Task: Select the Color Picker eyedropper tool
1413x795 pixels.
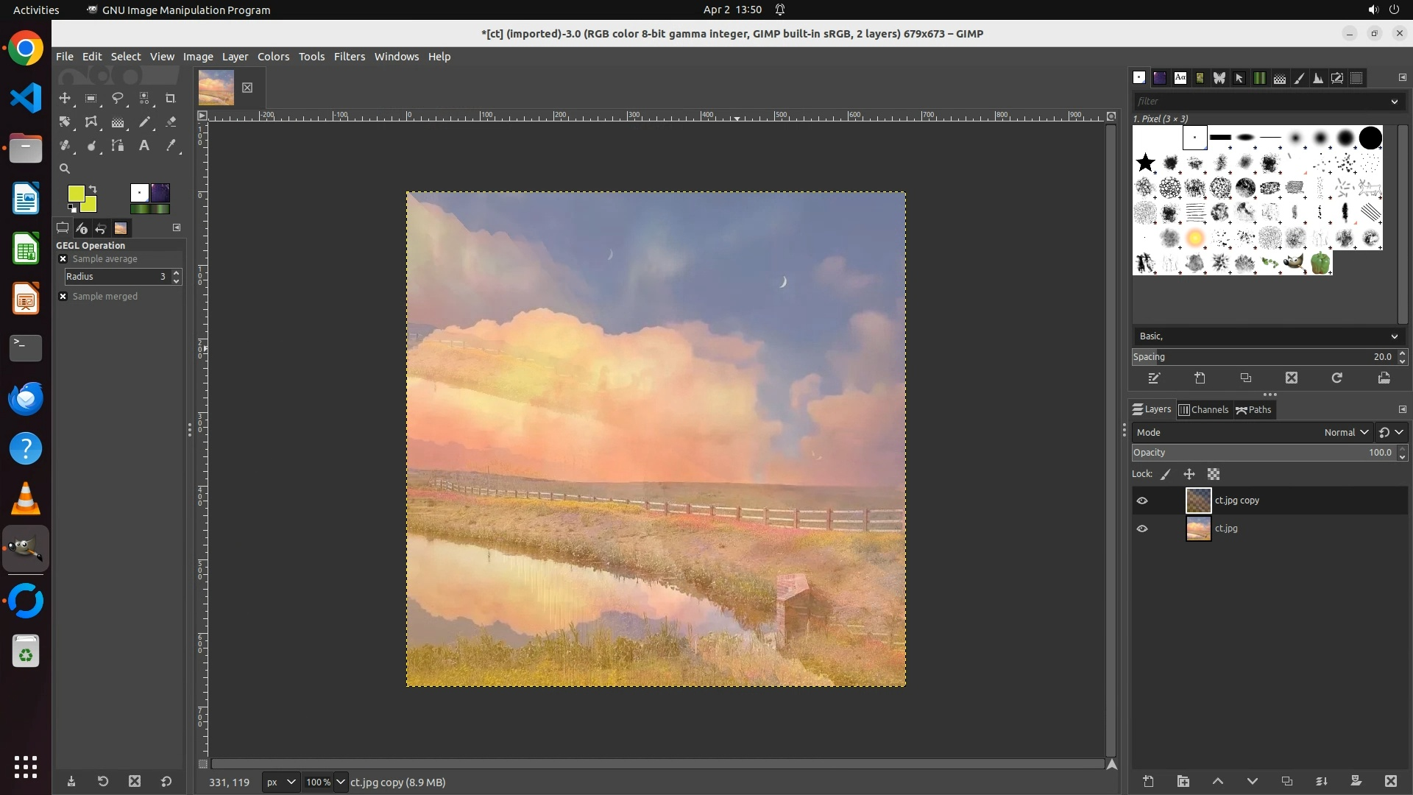Action: click(171, 146)
